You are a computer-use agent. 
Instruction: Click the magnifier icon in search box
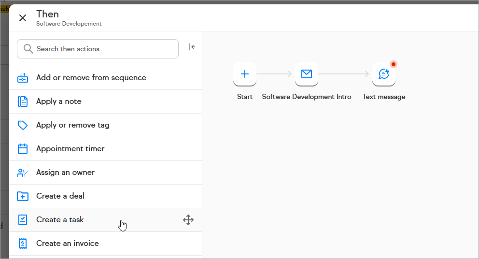(28, 49)
